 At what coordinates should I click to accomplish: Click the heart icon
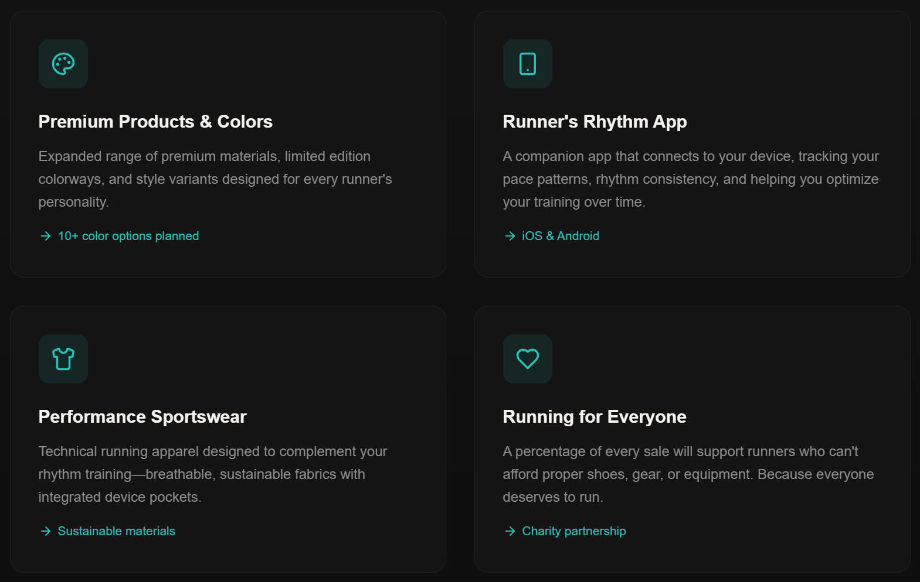[x=528, y=359]
